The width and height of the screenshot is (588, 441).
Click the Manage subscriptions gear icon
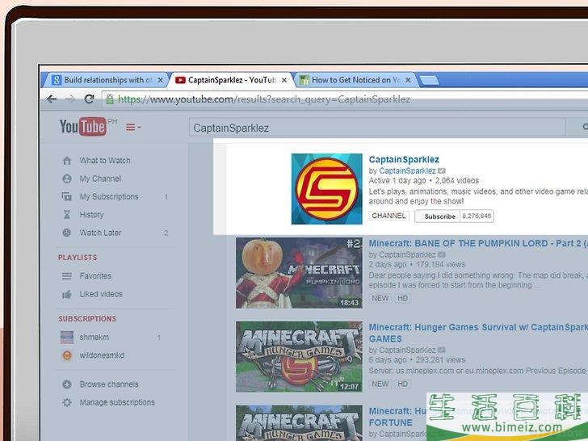67,402
